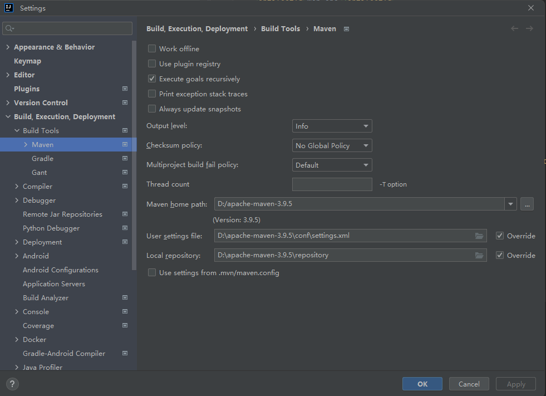Expand Appearance & Behavior section
The height and width of the screenshot is (396, 546).
click(x=8, y=47)
